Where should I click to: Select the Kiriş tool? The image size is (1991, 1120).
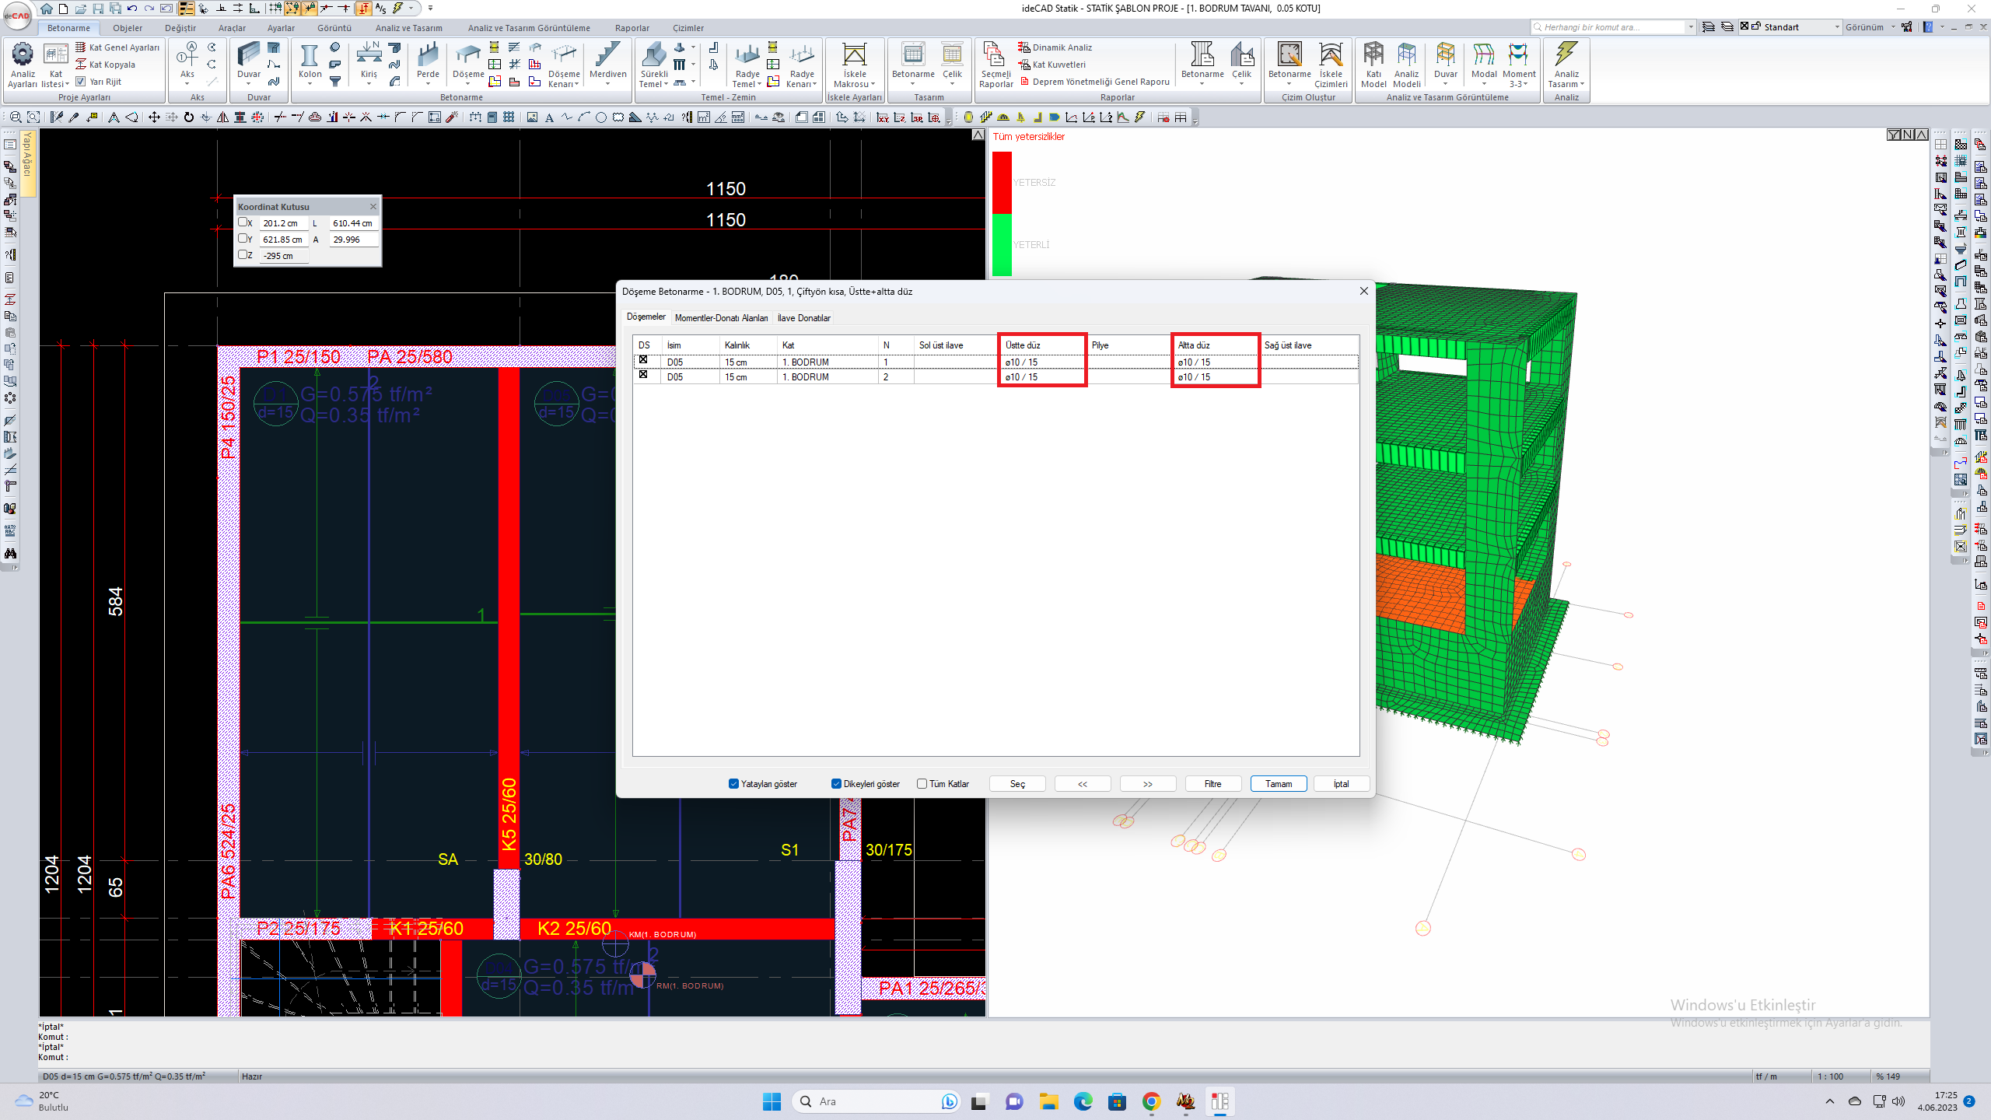pos(369,64)
